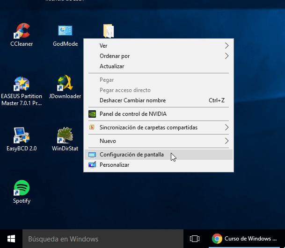This screenshot has width=285, height=248.
Task: Select the EasyBCD 2.0 shortcut
Action: [22, 139]
